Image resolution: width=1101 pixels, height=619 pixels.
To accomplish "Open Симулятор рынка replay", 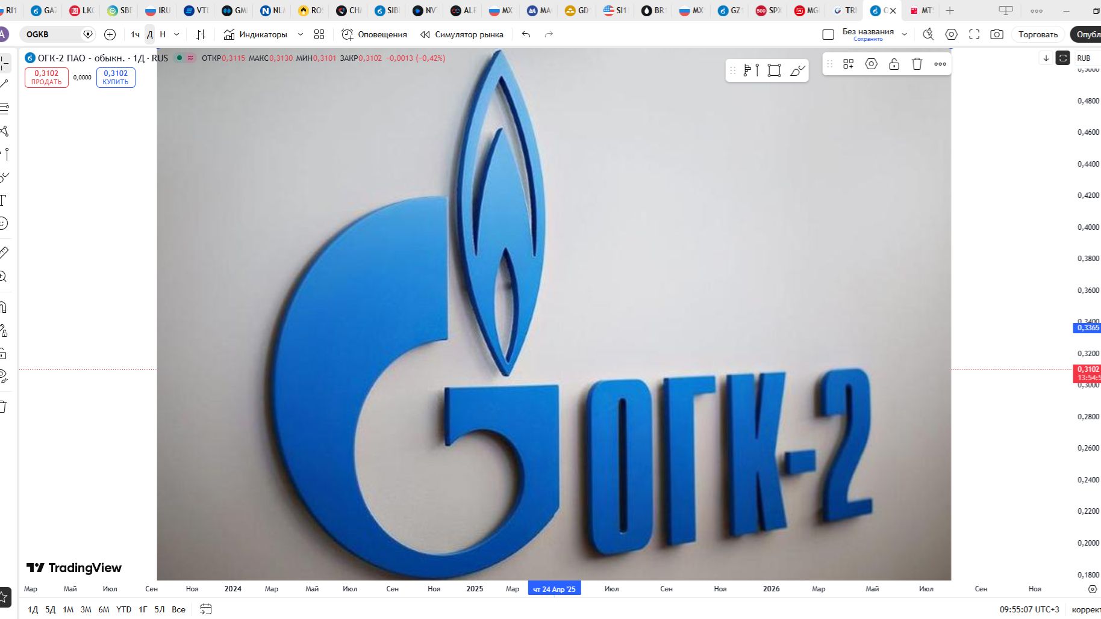I will 462,34.
